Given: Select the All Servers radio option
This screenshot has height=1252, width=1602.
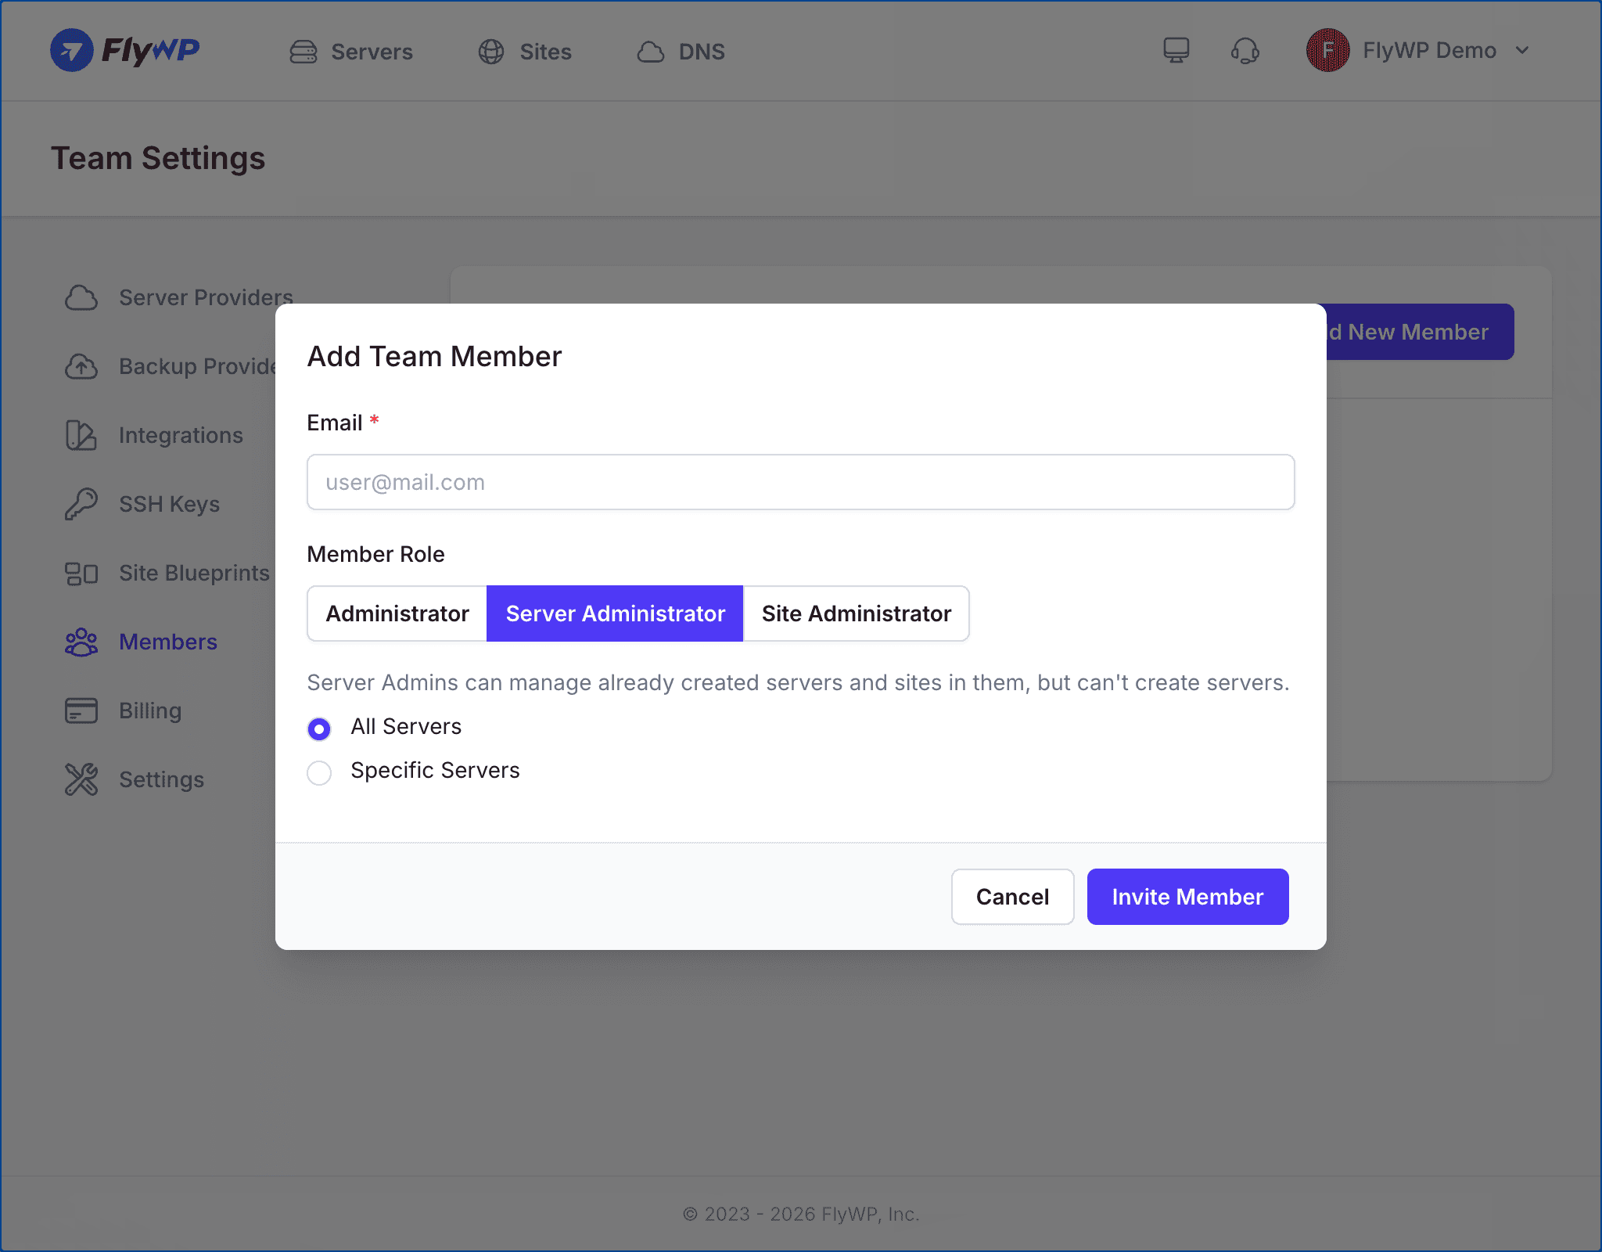Looking at the screenshot, I should point(319,729).
